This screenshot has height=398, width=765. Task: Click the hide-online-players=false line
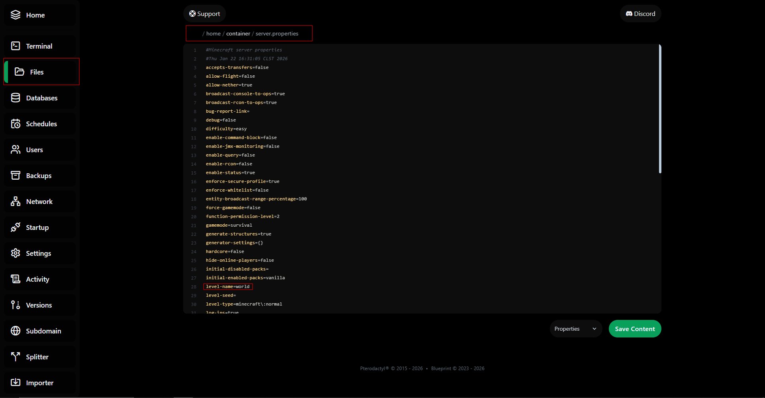pos(240,260)
